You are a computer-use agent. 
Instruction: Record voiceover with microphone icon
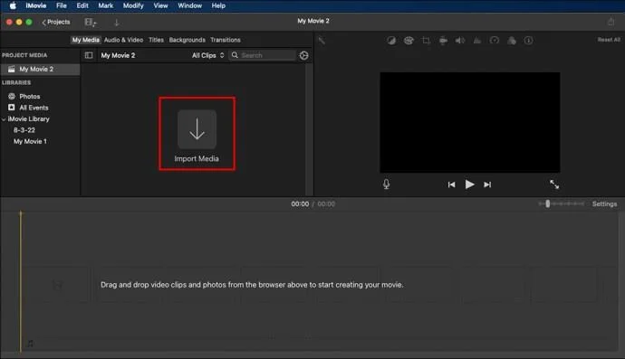386,184
